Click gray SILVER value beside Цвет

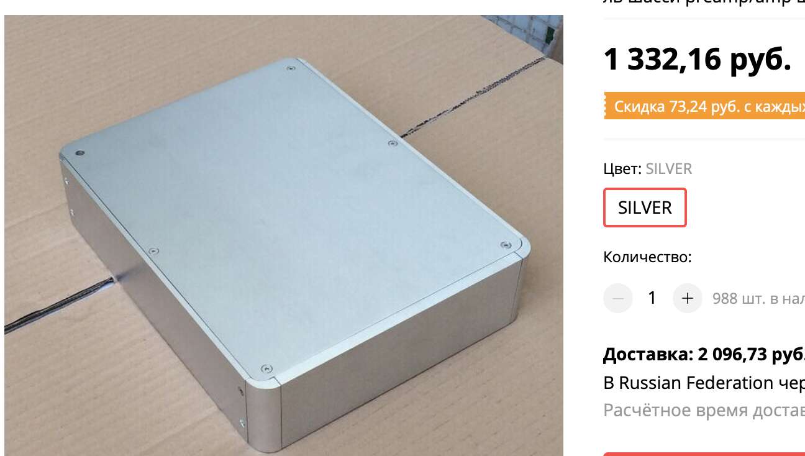click(x=669, y=169)
